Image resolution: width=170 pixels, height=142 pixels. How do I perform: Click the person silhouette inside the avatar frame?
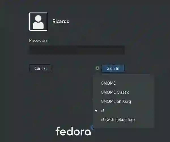[38, 22]
